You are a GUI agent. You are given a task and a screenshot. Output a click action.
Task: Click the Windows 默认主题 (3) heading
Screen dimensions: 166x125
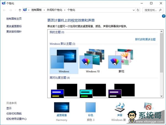pyautogui.click(x=62, y=44)
